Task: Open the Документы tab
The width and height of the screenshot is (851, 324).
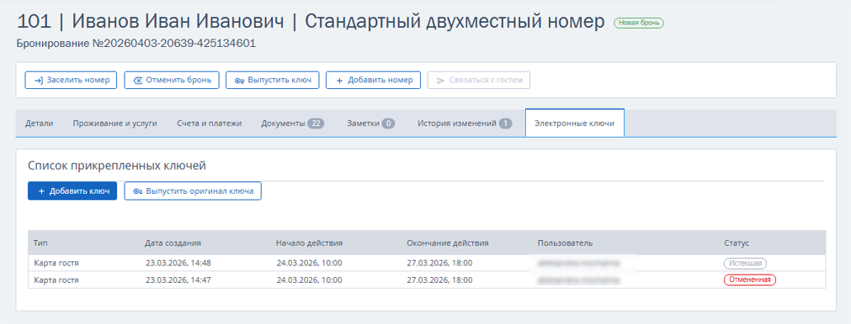Action: pyautogui.click(x=293, y=123)
